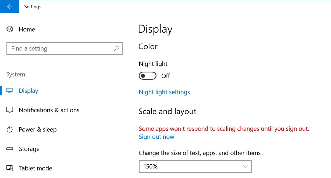The height and width of the screenshot is (178, 331).
Task: Click the search magnifier icon in the search box
Action: (116, 48)
